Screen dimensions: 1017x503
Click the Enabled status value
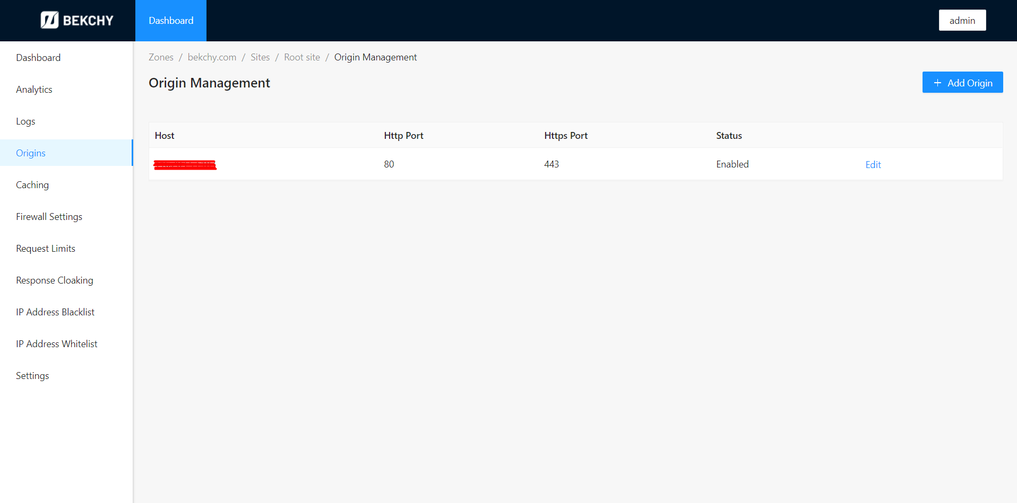pos(732,164)
